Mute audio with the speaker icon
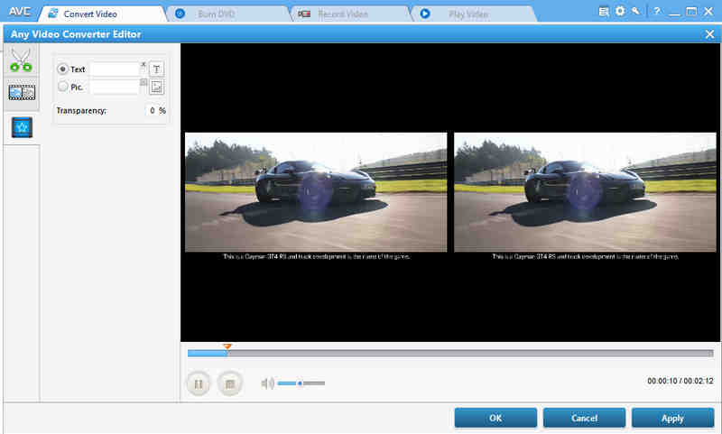The image size is (722, 434). tap(267, 383)
